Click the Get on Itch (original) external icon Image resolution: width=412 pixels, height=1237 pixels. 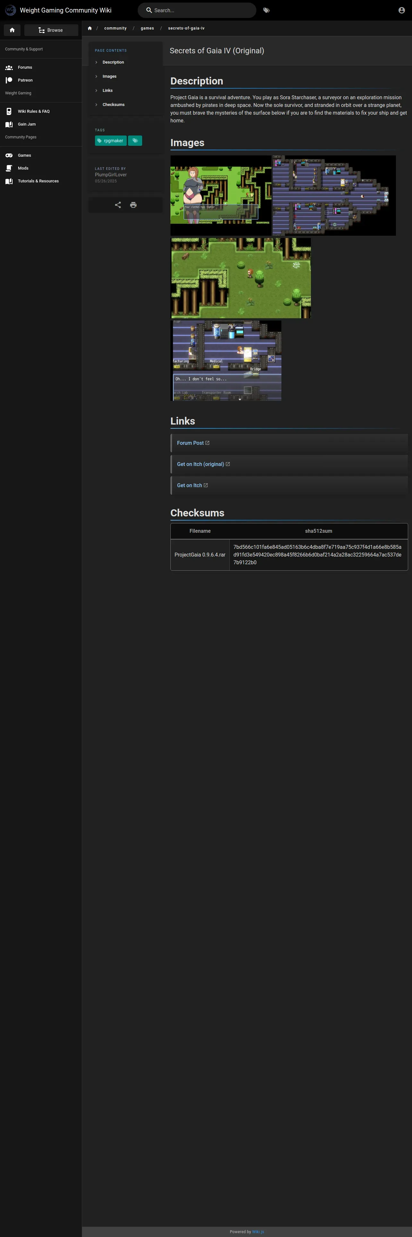coord(228,464)
